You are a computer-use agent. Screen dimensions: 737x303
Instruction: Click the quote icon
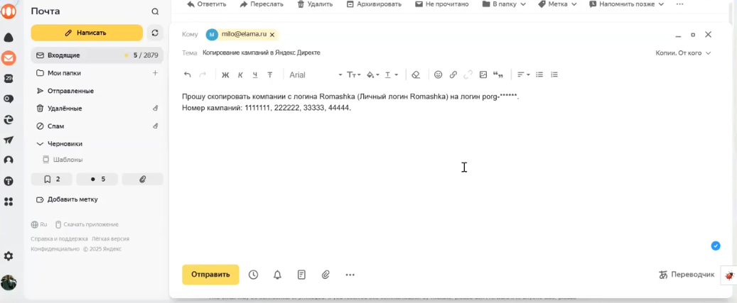coord(498,75)
